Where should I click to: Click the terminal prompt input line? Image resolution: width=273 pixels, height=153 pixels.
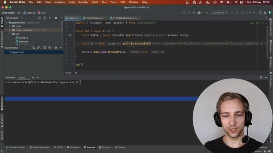pos(43,82)
